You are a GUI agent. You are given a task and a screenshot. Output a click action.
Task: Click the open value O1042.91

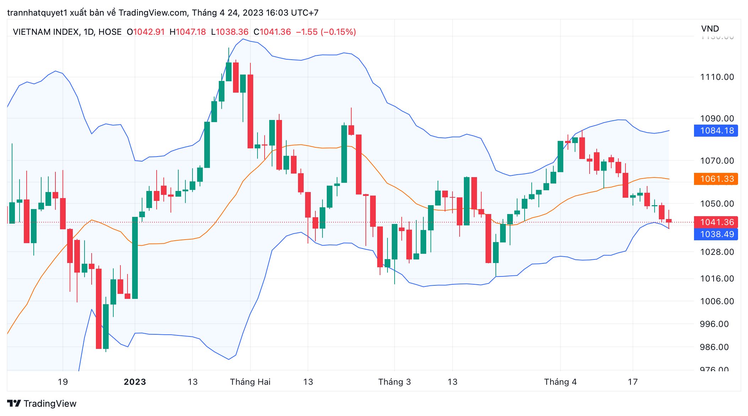[146, 32]
